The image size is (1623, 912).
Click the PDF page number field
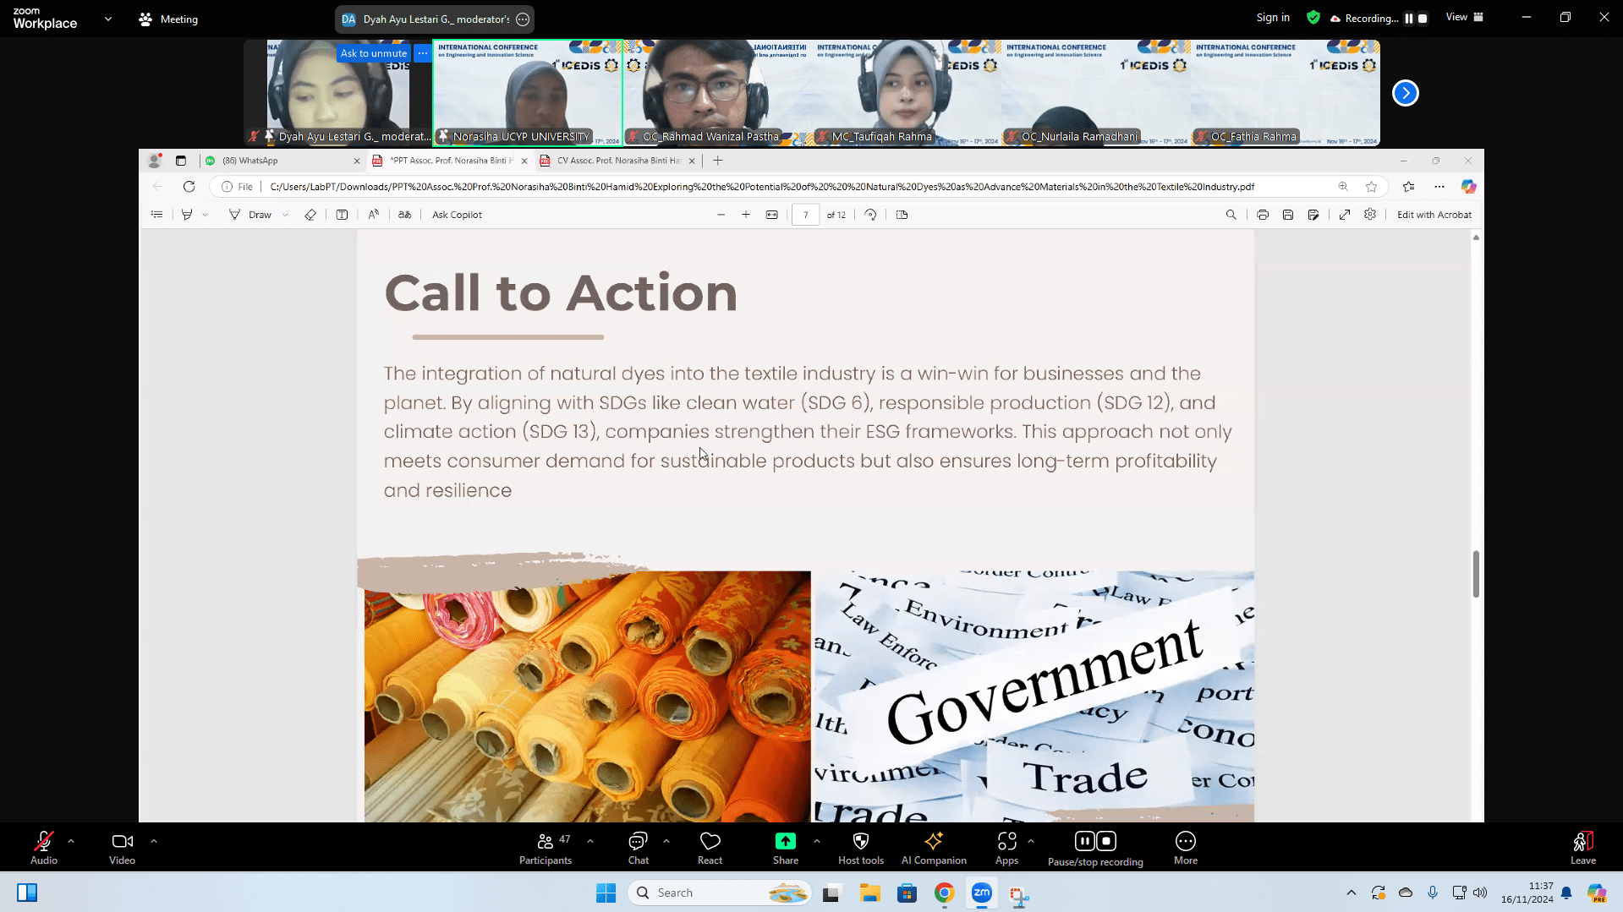(x=805, y=215)
